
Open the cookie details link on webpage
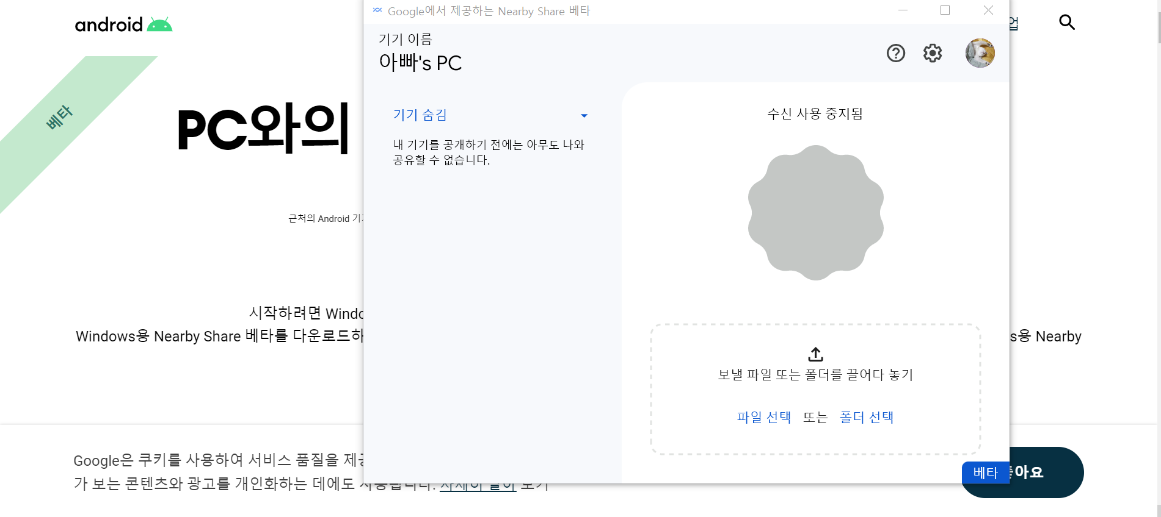[x=478, y=485]
